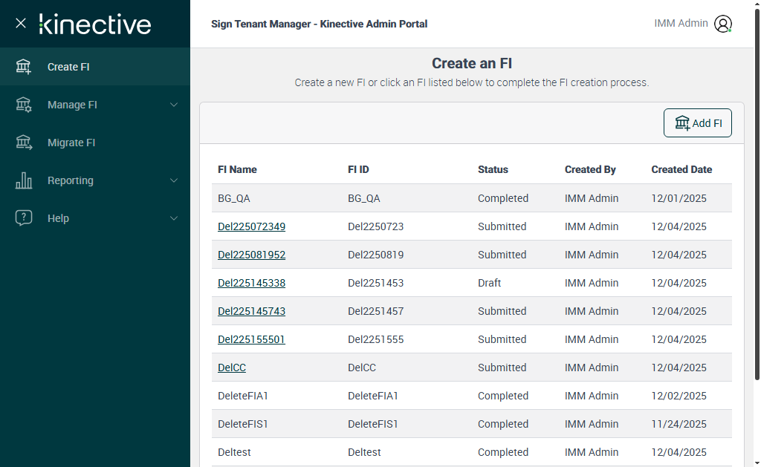Click the FI Name column header

(x=237, y=169)
